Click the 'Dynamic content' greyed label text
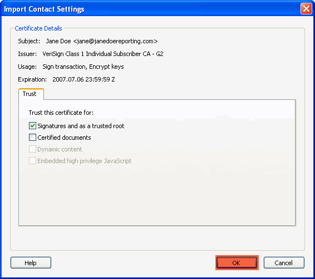The width and height of the screenshot is (315, 279). (60, 149)
